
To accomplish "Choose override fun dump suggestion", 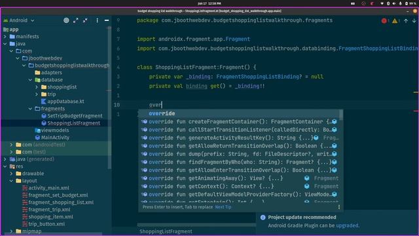I will point(238,154).
